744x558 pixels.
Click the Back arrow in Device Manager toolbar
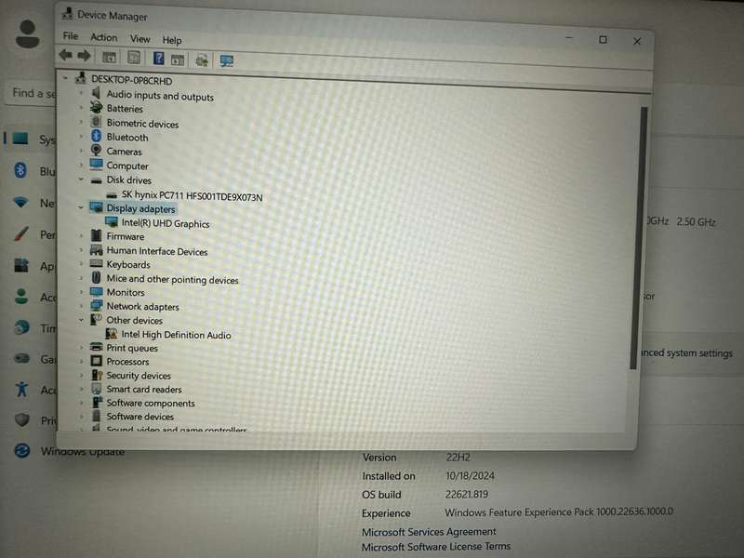tap(65, 55)
